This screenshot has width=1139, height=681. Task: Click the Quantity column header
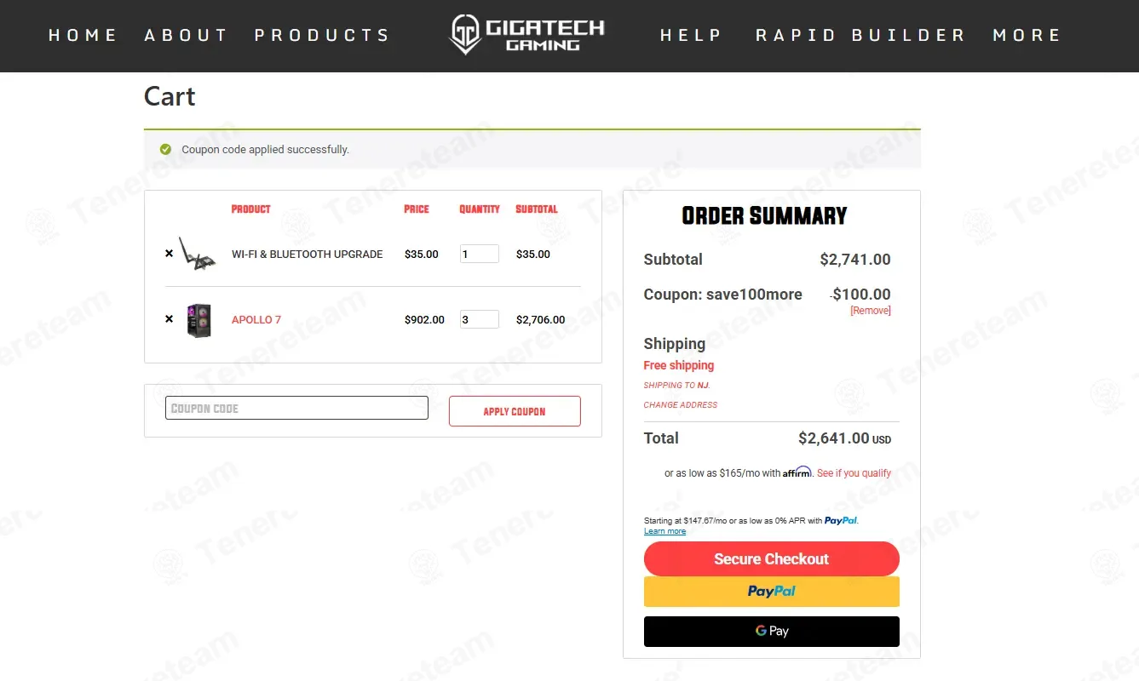(x=480, y=209)
